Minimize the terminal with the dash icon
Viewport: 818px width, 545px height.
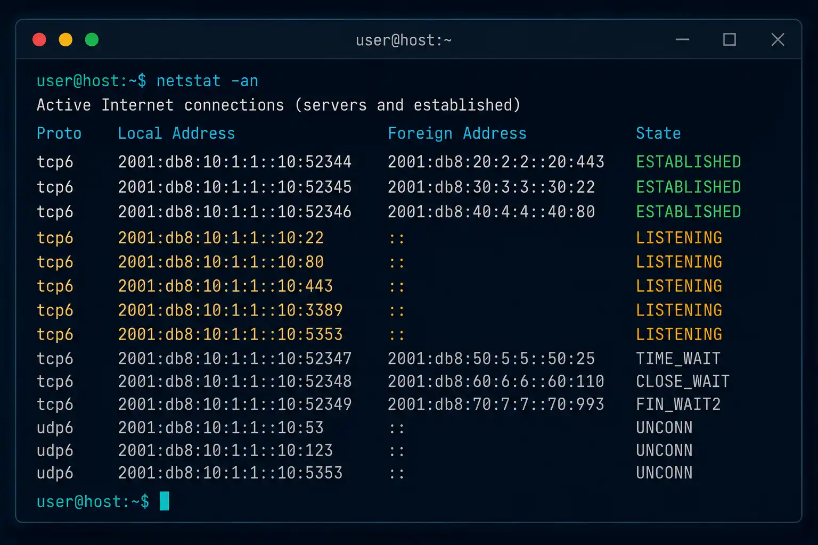(x=682, y=39)
